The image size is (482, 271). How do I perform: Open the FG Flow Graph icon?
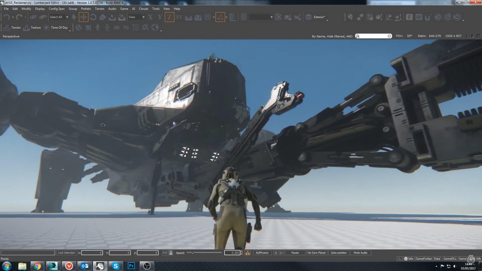point(126,28)
